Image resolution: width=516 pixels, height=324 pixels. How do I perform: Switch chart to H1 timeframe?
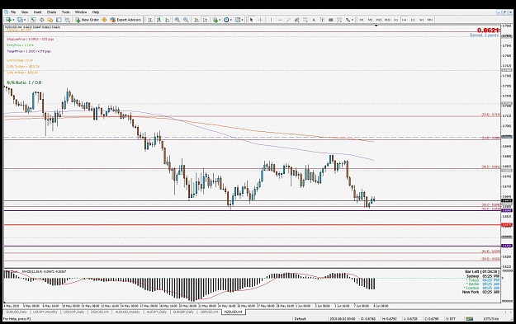396,20
